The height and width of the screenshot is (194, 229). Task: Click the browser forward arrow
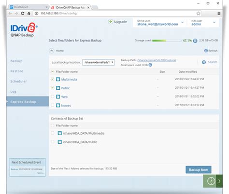[x=16, y=14]
